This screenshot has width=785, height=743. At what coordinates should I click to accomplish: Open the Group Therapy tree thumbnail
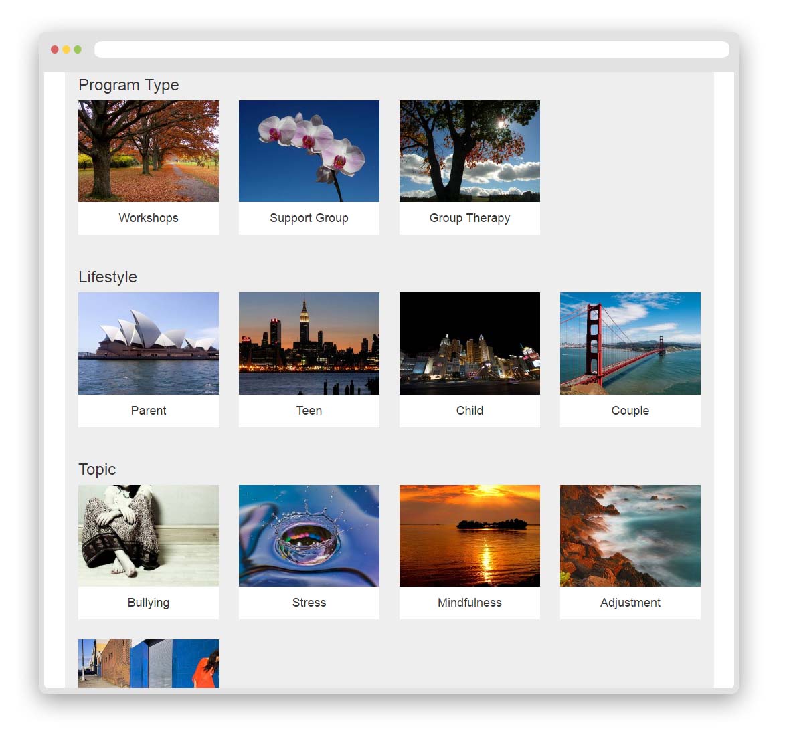point(470,151)
